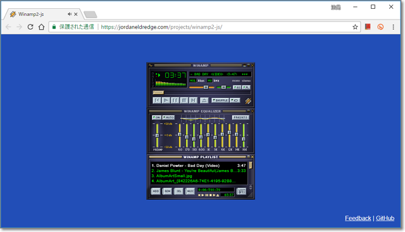Click the playlist mini Stop button
The height and width of the screenshot is (232, 405).
point(210,195)
